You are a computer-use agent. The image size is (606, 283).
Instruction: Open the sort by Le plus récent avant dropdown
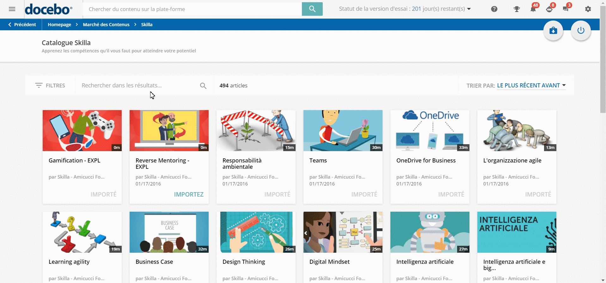click(531, 85)
